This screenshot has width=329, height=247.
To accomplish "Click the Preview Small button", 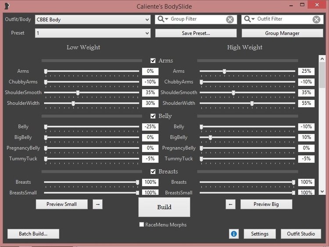I will [62, 204].
